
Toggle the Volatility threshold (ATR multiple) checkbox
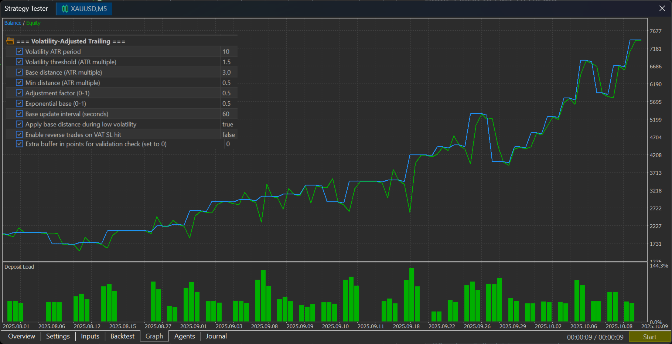click(20, 62)
